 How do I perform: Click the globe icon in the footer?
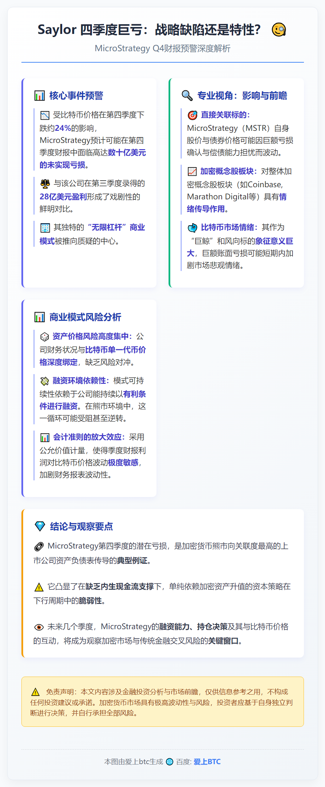(x=170, y=762)
